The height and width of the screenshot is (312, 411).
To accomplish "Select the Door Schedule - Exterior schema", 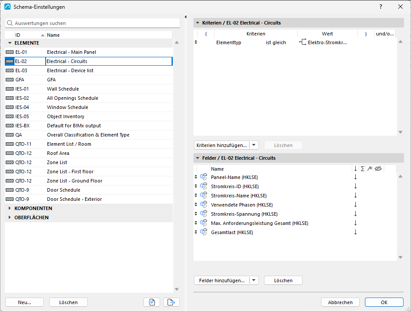I will click(x=89, y=199).
